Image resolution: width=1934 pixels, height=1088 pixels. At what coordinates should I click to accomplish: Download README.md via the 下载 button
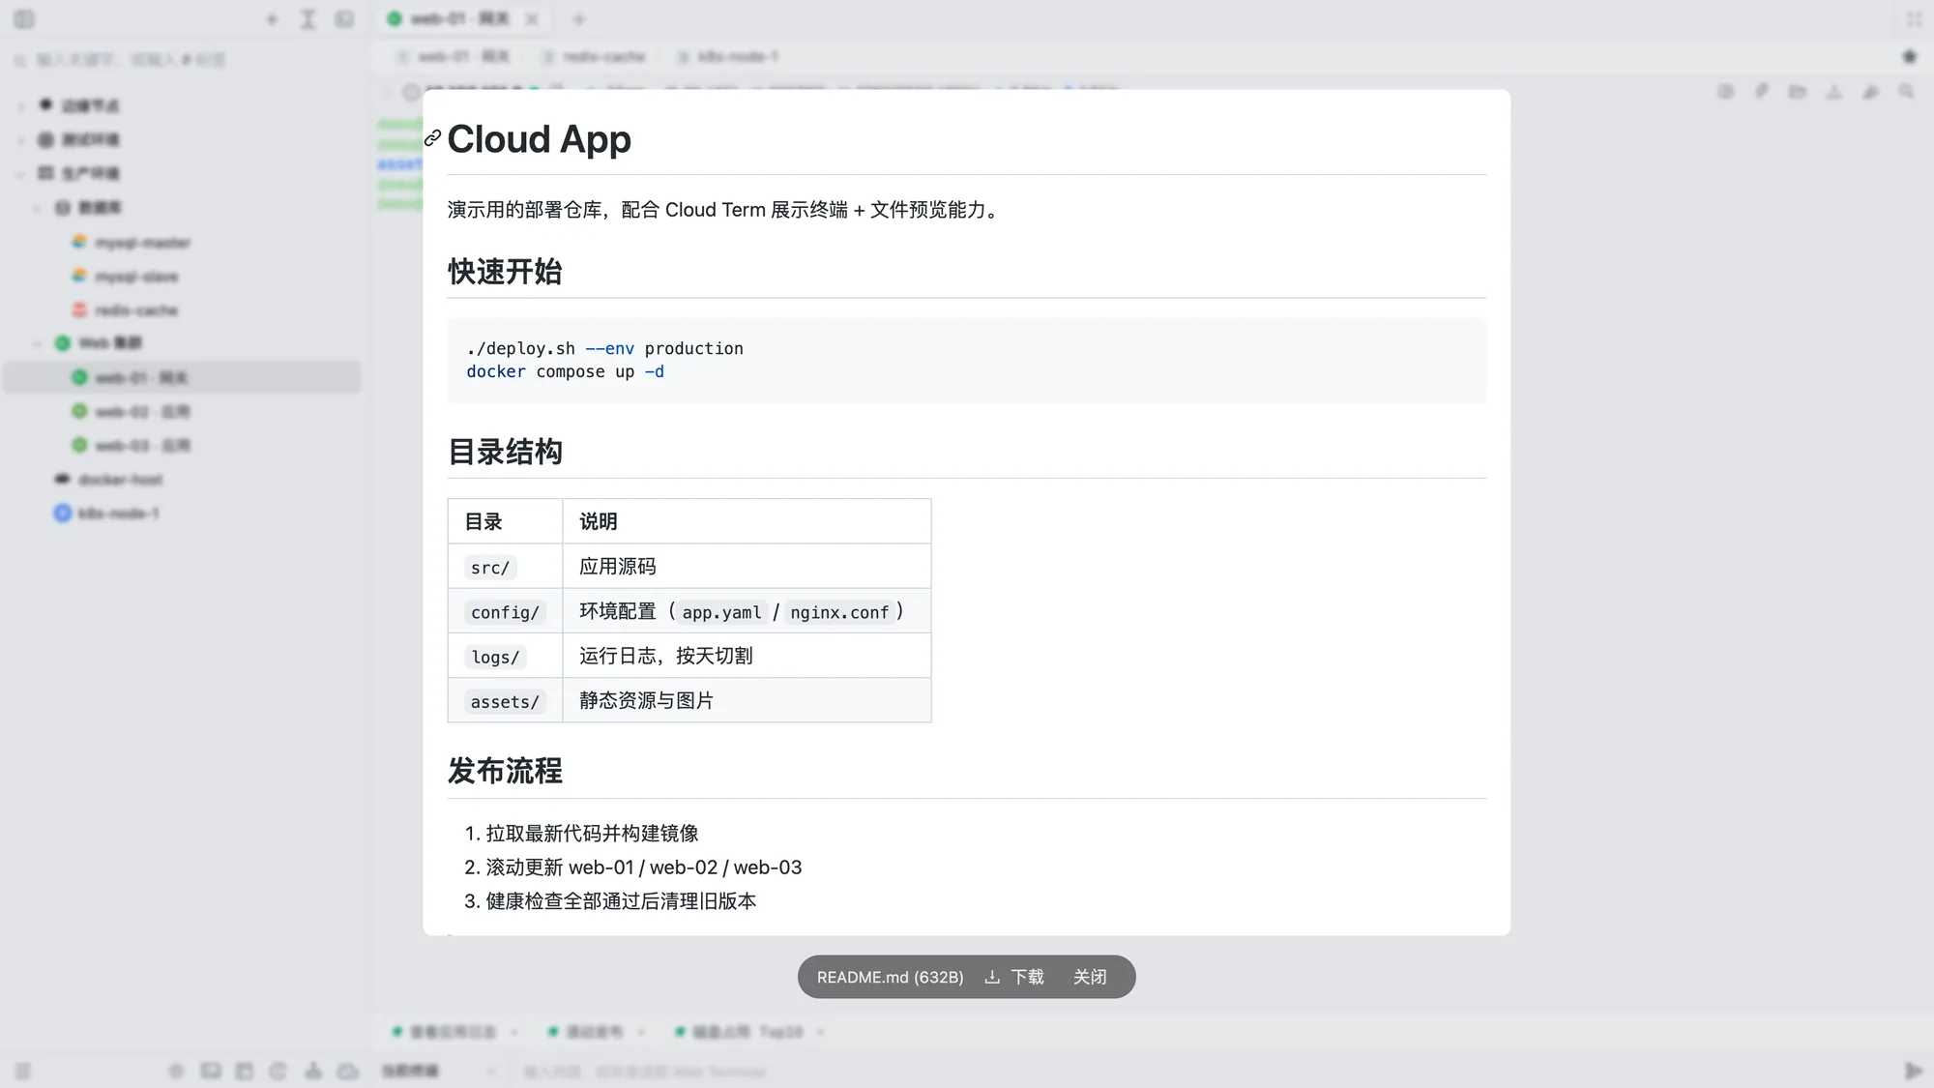tap(1014, 977)
